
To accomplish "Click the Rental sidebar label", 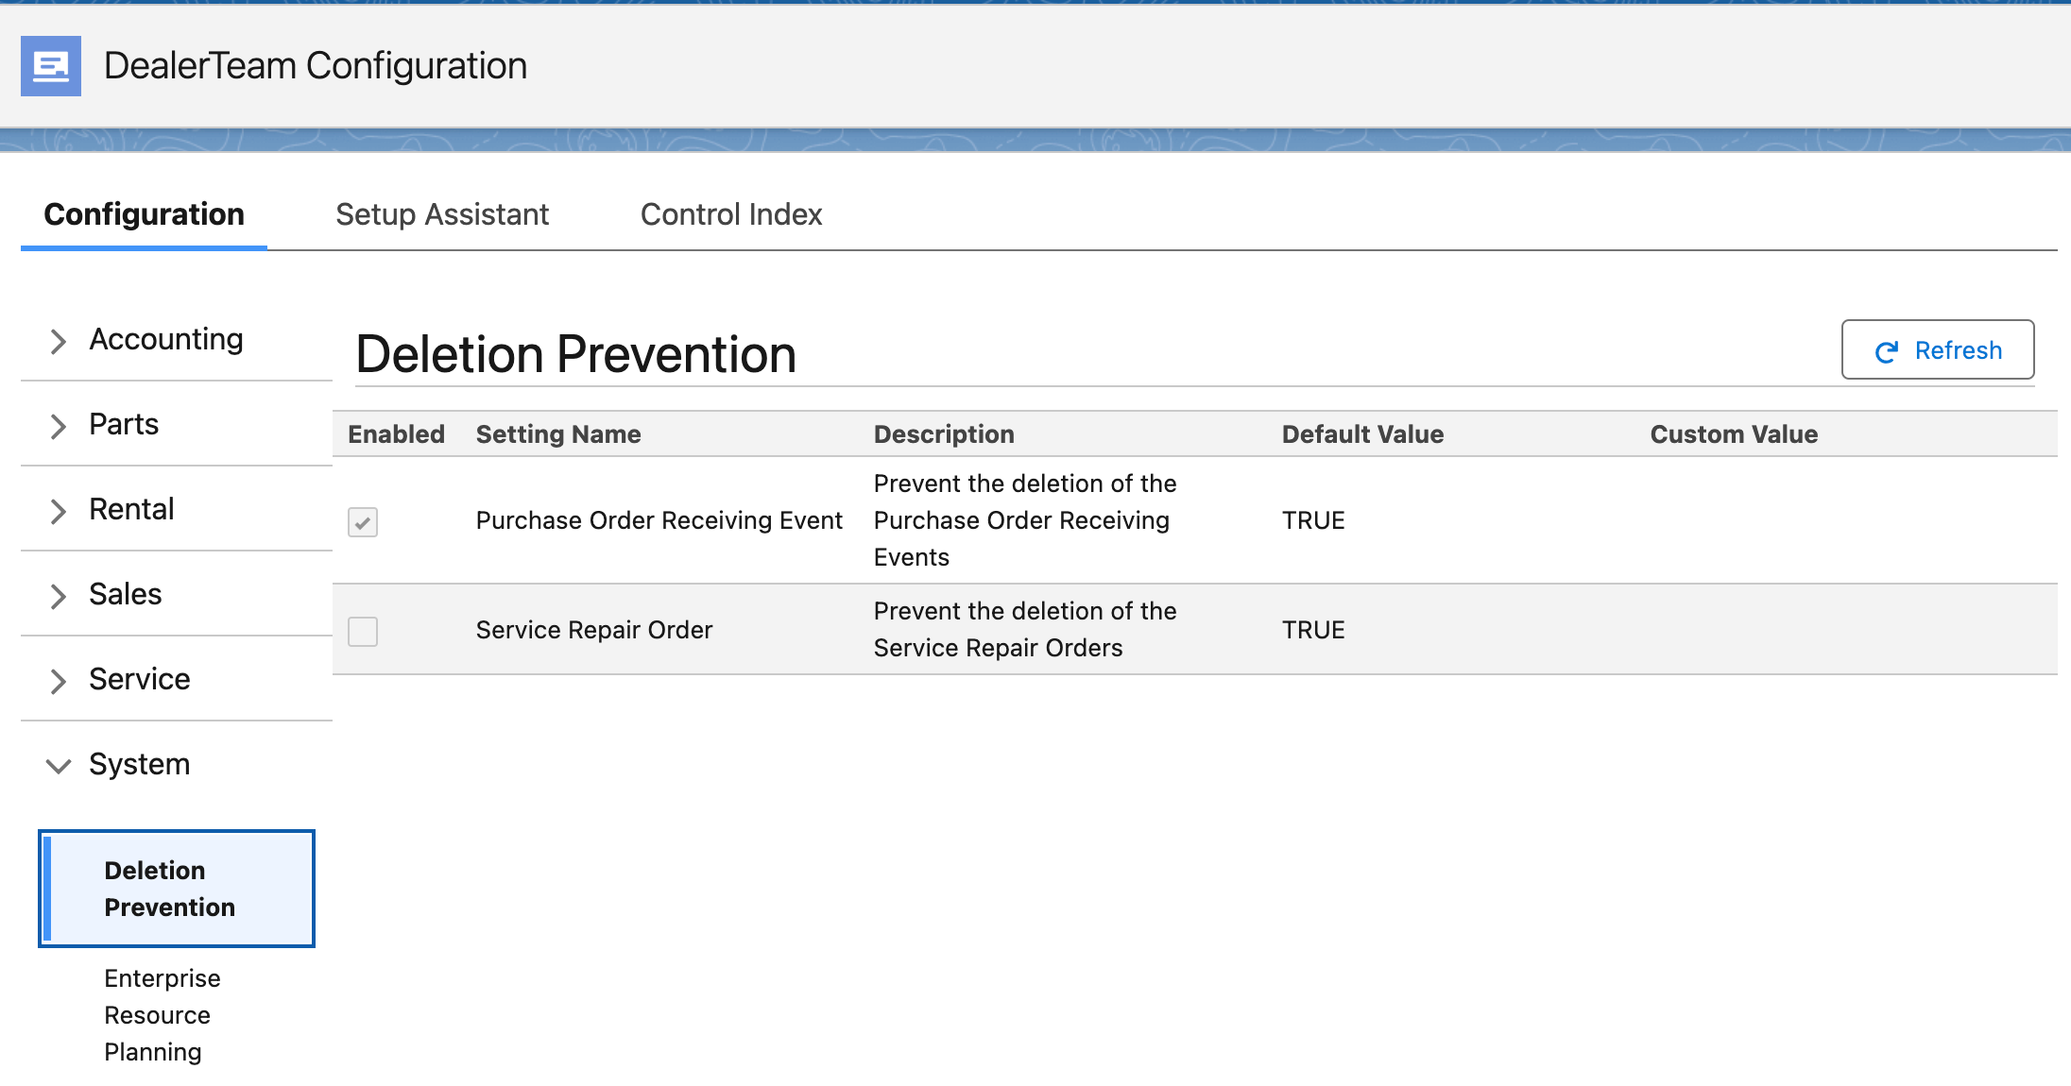I will tap(131, 509).
